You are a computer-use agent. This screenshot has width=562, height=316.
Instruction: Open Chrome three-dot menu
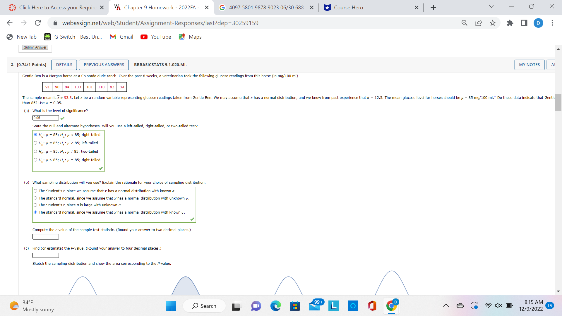point(552,23)
